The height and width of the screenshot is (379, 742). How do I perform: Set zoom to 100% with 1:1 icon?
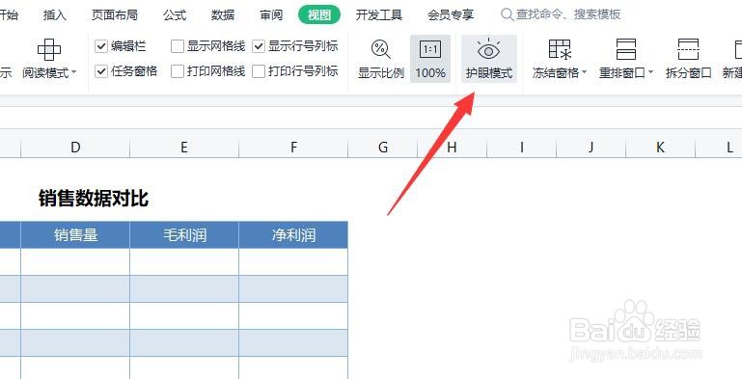pos(430,49)
